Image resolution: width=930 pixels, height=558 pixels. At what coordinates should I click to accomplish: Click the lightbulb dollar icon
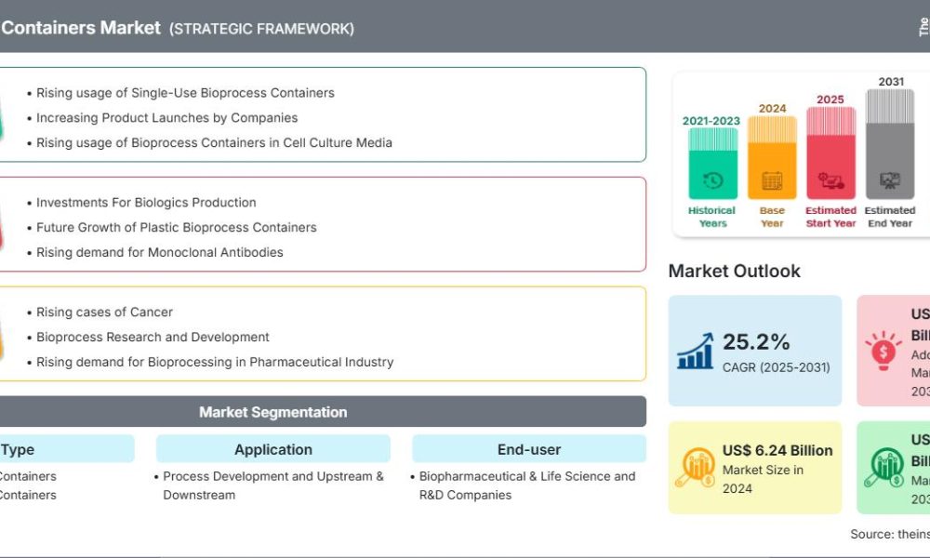pyautogui.click(x=883, y=351)
